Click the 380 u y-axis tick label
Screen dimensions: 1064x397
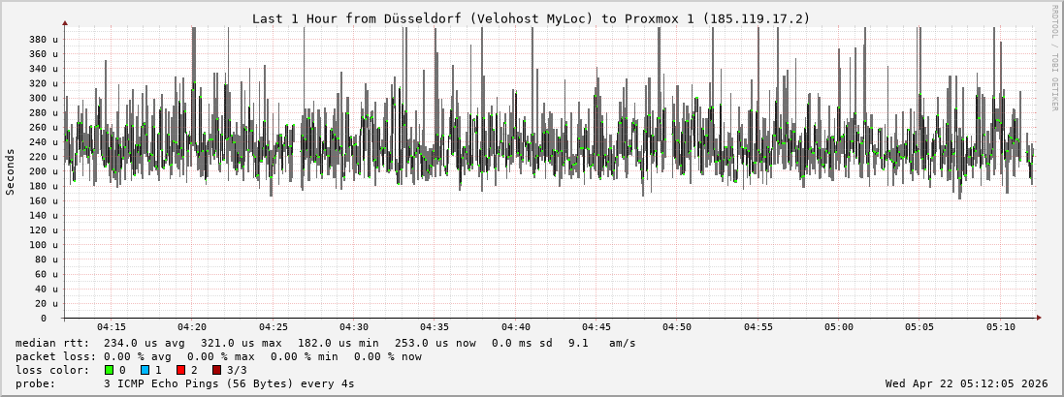(x=43, y=40)
